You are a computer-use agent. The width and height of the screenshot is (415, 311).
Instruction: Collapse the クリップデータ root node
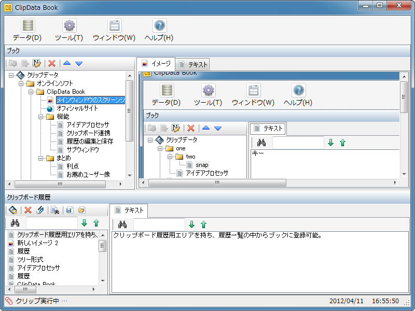11,75
